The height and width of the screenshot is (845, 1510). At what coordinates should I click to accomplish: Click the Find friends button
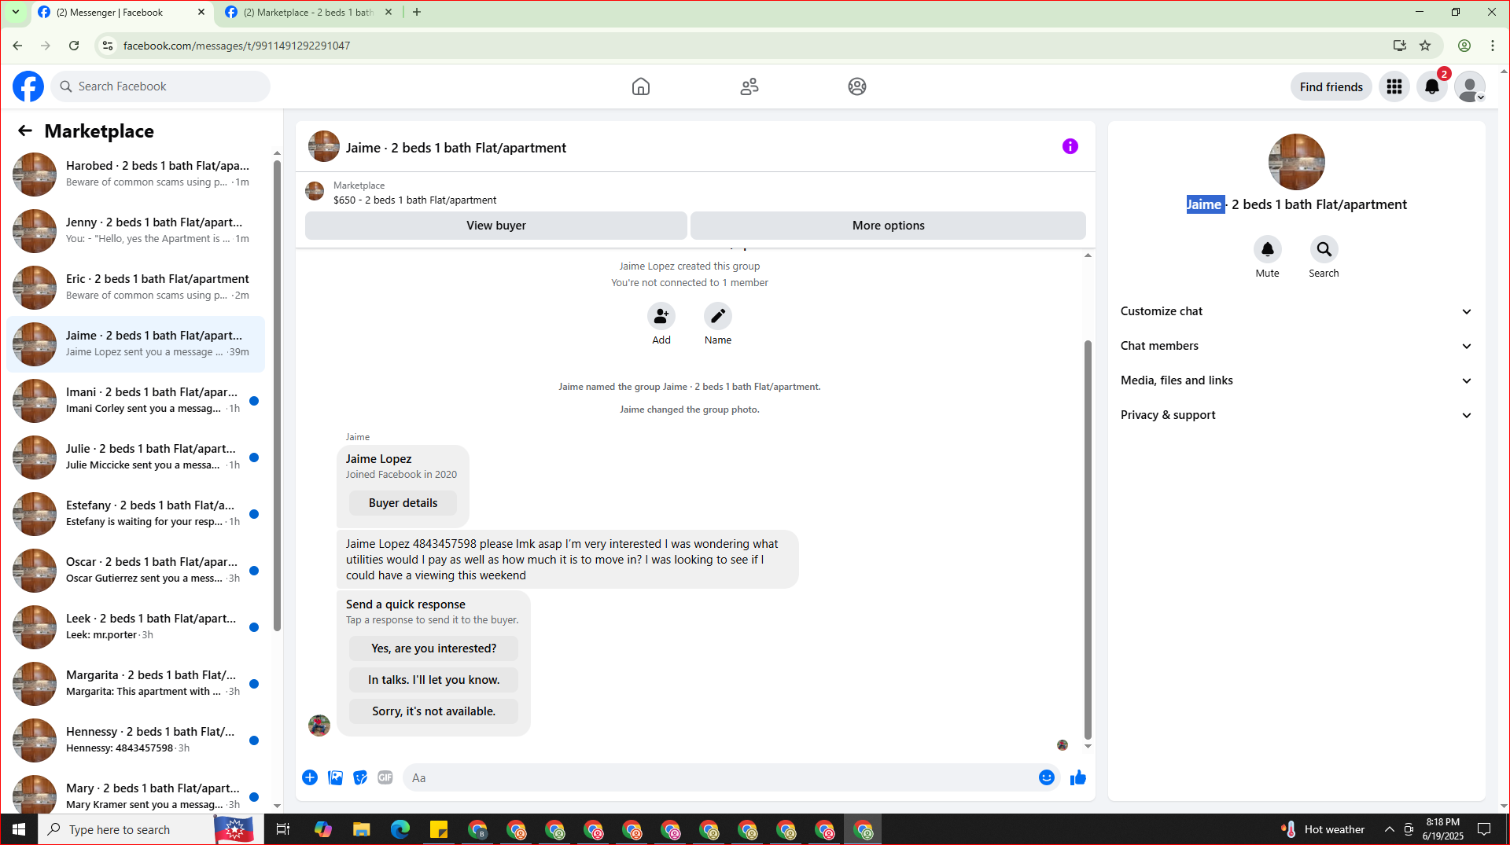coord(1331,86)
